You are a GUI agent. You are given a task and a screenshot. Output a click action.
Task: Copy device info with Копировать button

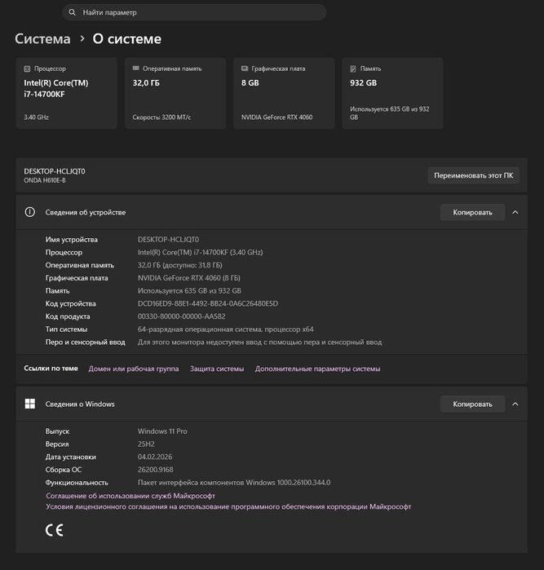pos(472,212)
